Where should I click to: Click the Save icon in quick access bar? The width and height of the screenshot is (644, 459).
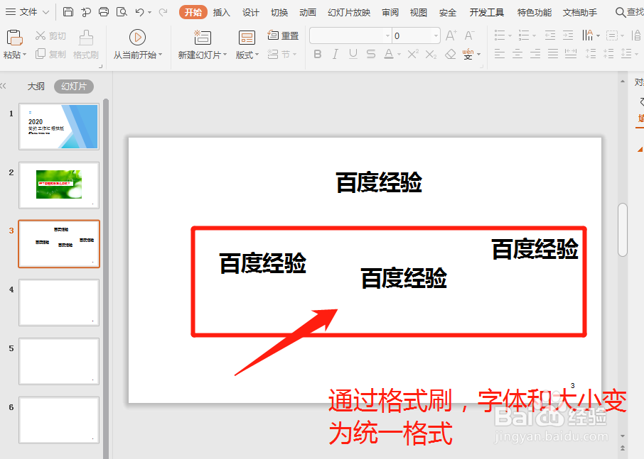tap(68, 12)
